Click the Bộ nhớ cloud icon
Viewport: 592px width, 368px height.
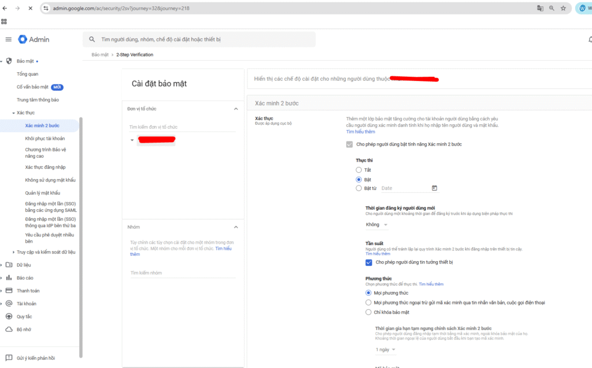pyautogui.click(x=9, y=329)
